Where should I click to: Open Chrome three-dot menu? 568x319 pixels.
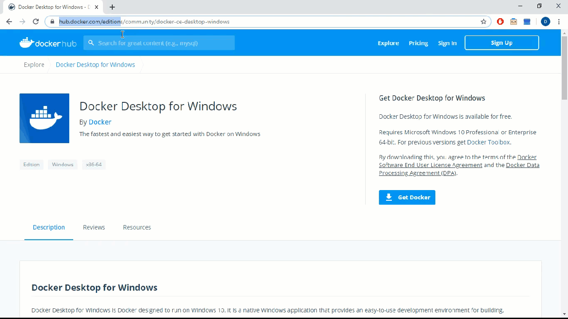[x=559, y=21]
